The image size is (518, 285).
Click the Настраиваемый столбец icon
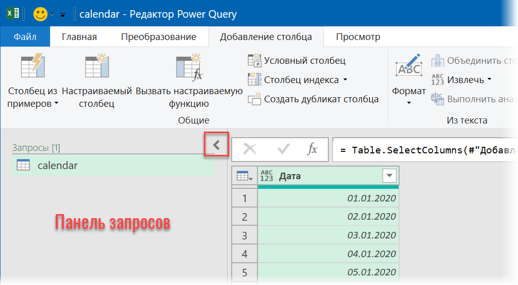tap(97, 65)
